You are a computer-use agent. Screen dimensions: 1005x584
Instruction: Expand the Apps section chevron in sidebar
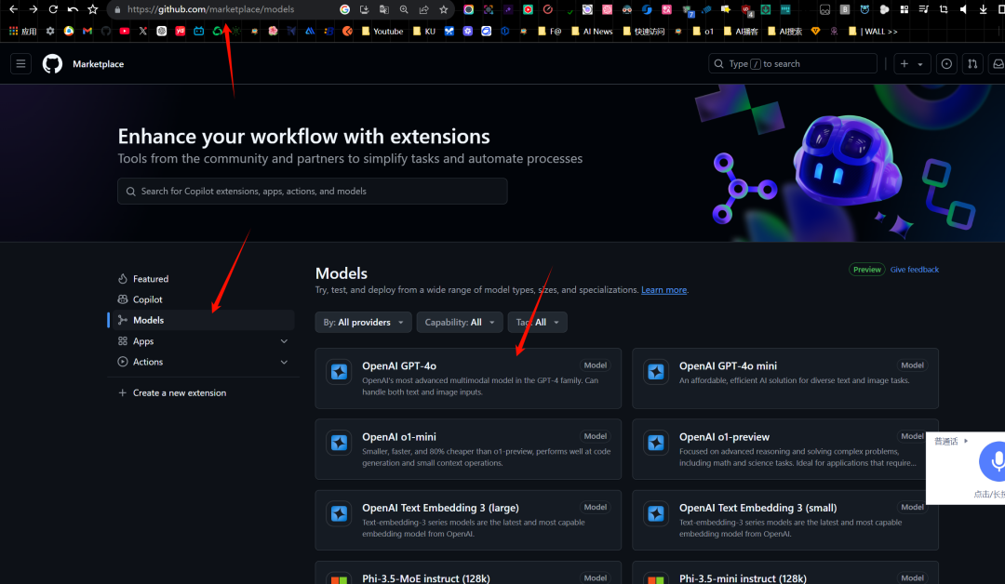tap(284, 341)
